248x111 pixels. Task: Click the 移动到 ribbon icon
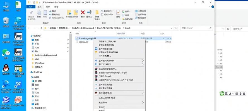pyautogui.click(x=69, y=12)
